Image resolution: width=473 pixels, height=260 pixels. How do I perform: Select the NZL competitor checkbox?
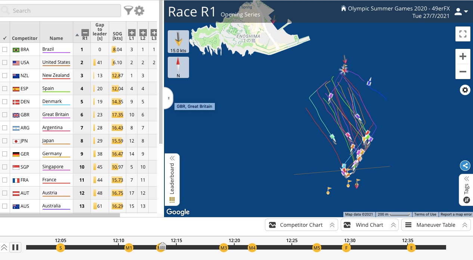(4, 75)
